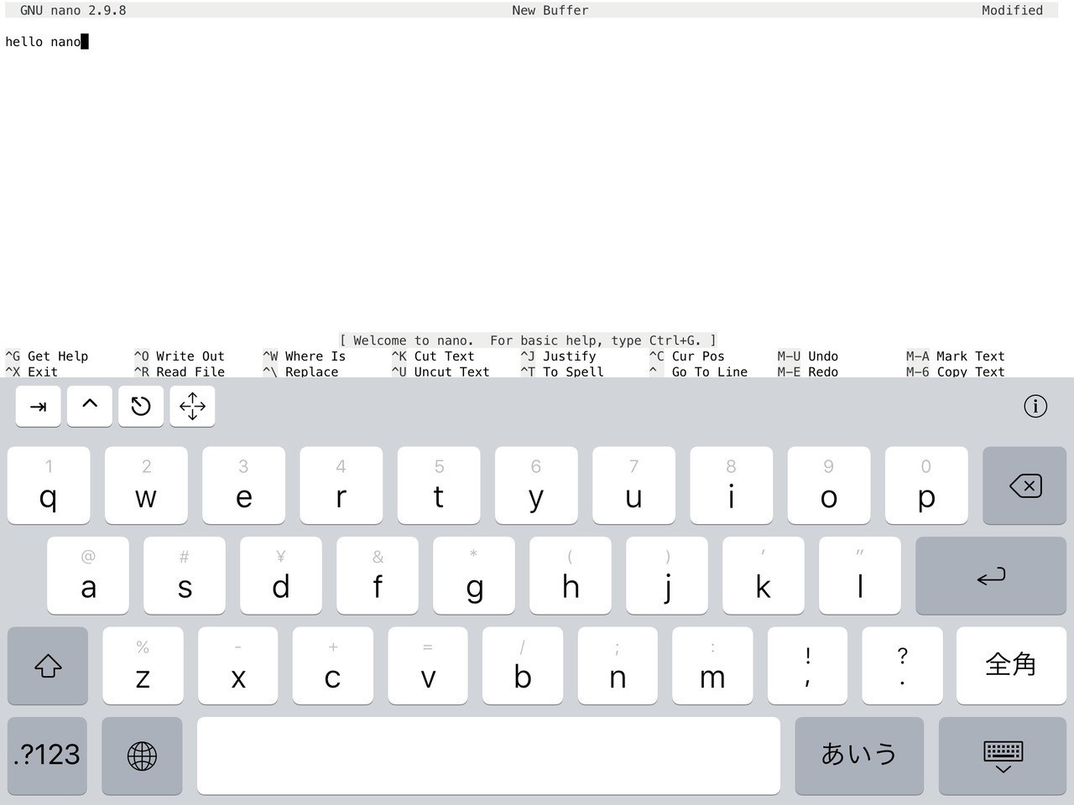Click the '^R Read File' shortcut

pos(180,372)
